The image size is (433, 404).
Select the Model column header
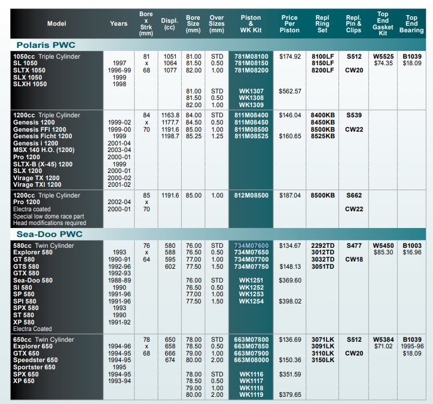(57, 23)
